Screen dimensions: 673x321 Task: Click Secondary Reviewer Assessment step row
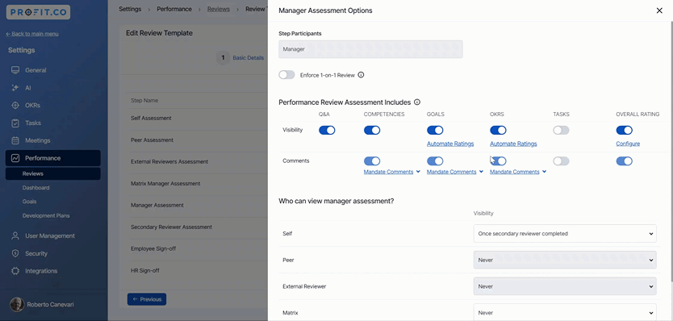click(x=197, y=227)
